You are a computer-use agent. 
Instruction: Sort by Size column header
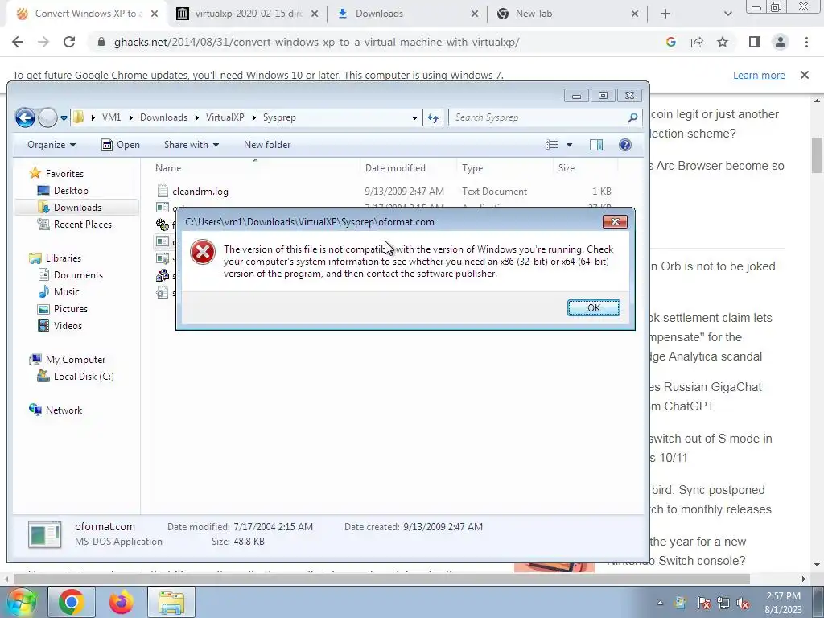[x=566, y=168]
